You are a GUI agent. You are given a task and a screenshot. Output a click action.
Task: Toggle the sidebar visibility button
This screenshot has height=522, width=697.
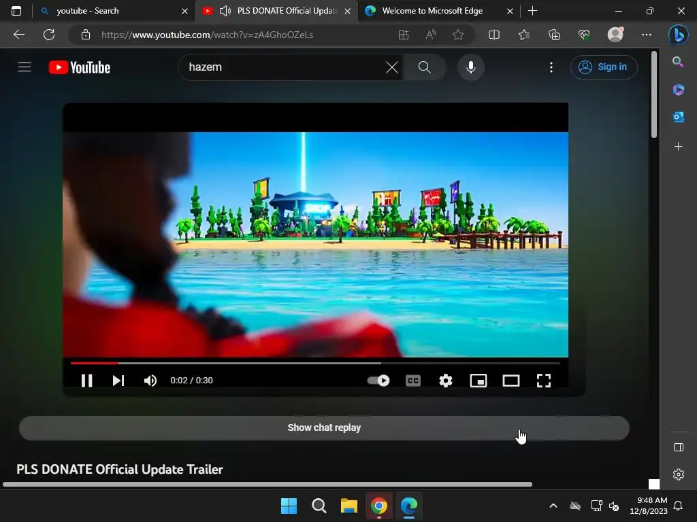(678, 447)
